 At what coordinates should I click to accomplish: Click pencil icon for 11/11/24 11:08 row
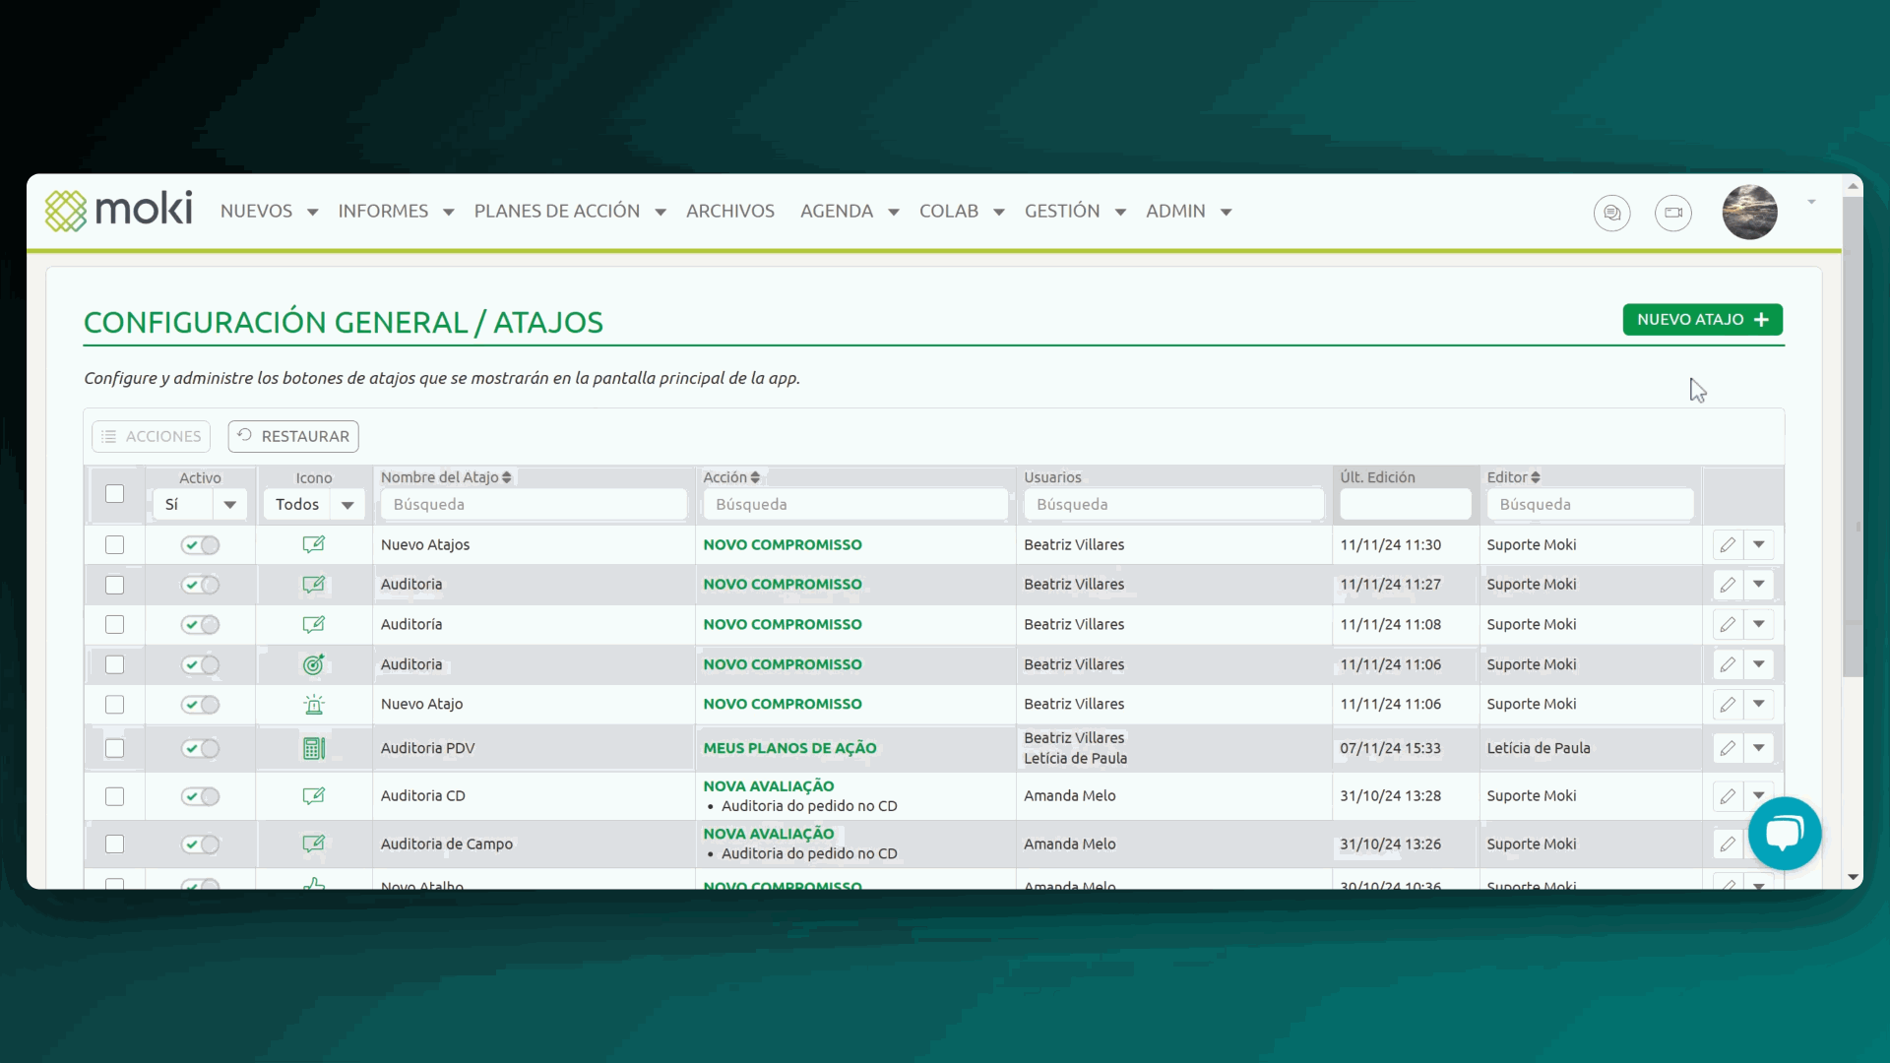[x=1728, y=625]
